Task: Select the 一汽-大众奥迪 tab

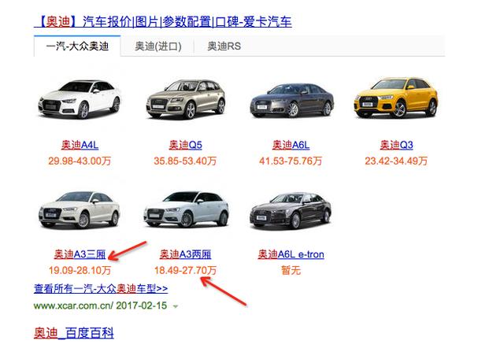Action: [x=77, y=46]
